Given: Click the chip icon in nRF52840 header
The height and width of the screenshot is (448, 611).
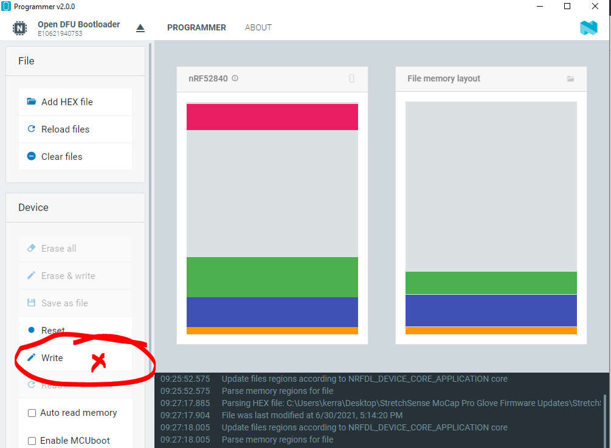Looking at the screenshot, I should [351, 78].
